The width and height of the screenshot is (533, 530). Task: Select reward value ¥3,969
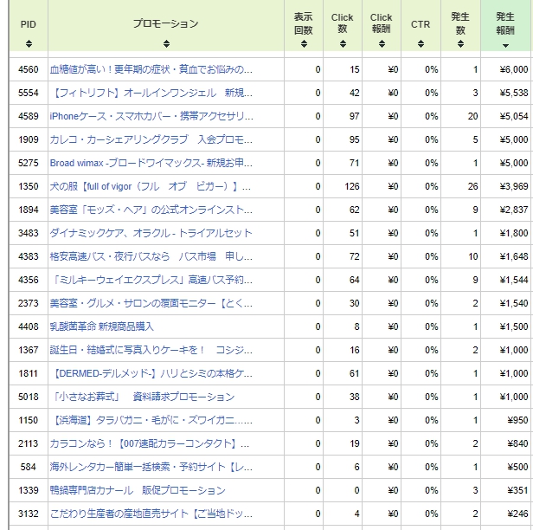point(514,186)
